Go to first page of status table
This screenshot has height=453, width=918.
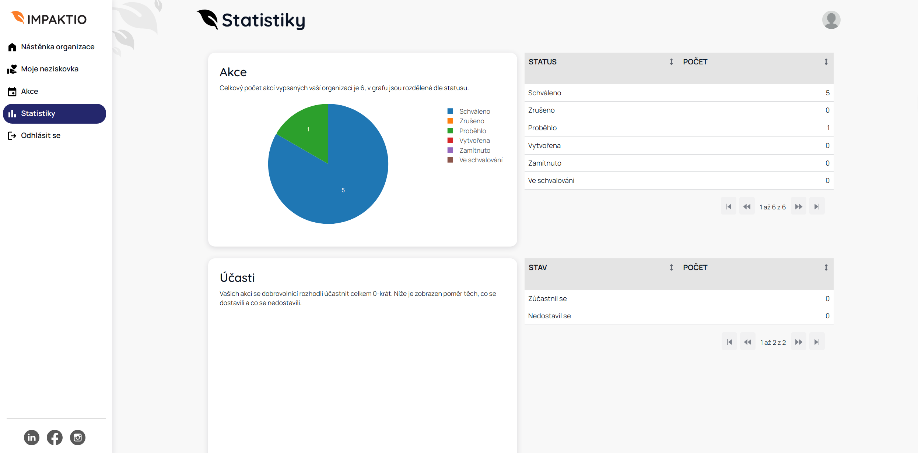click(x=729, y=206)
